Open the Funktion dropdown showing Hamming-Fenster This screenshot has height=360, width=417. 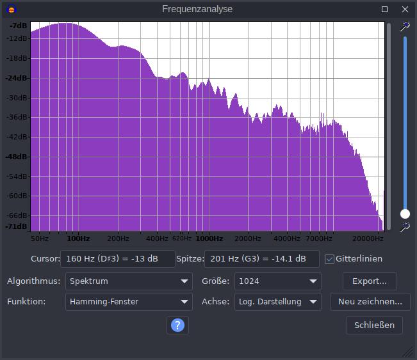click(x=129, y=302)
